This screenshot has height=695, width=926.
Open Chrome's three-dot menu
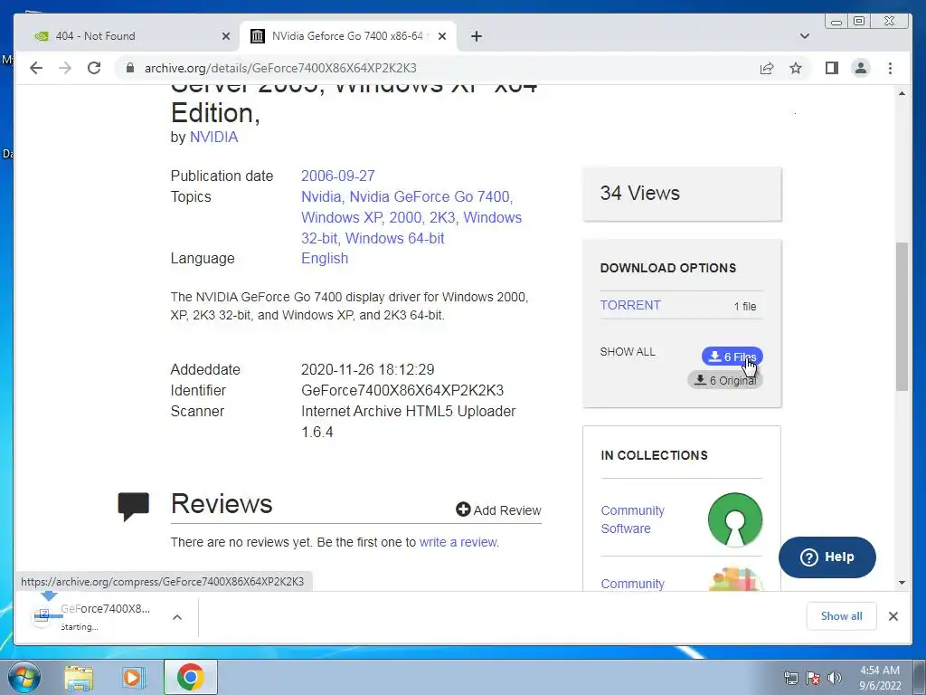click(890, 68)
